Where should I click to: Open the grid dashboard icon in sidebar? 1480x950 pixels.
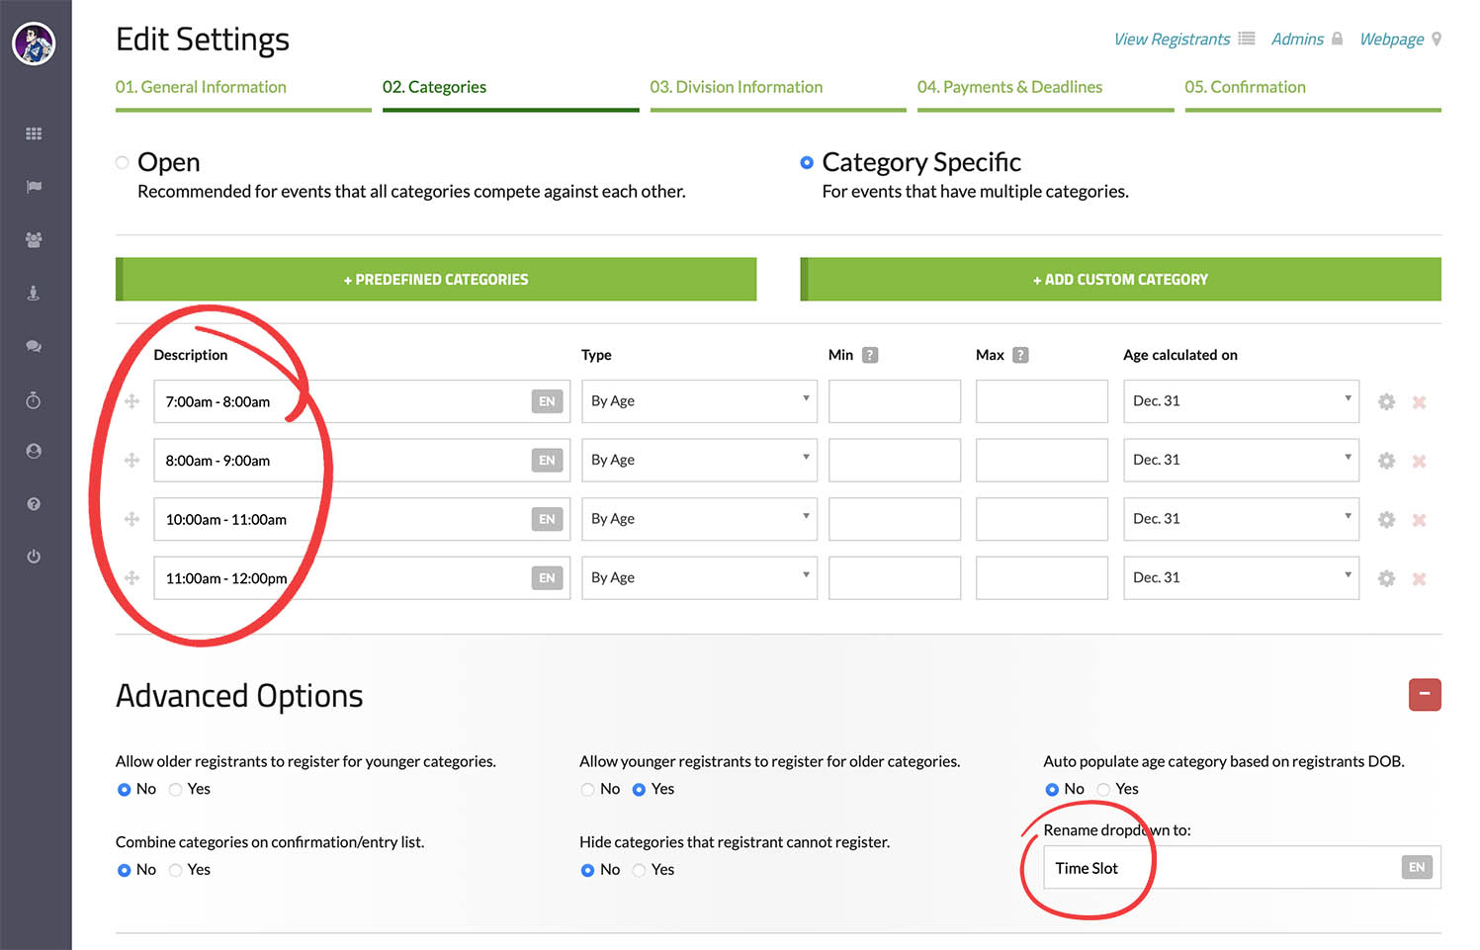(34, 133)
